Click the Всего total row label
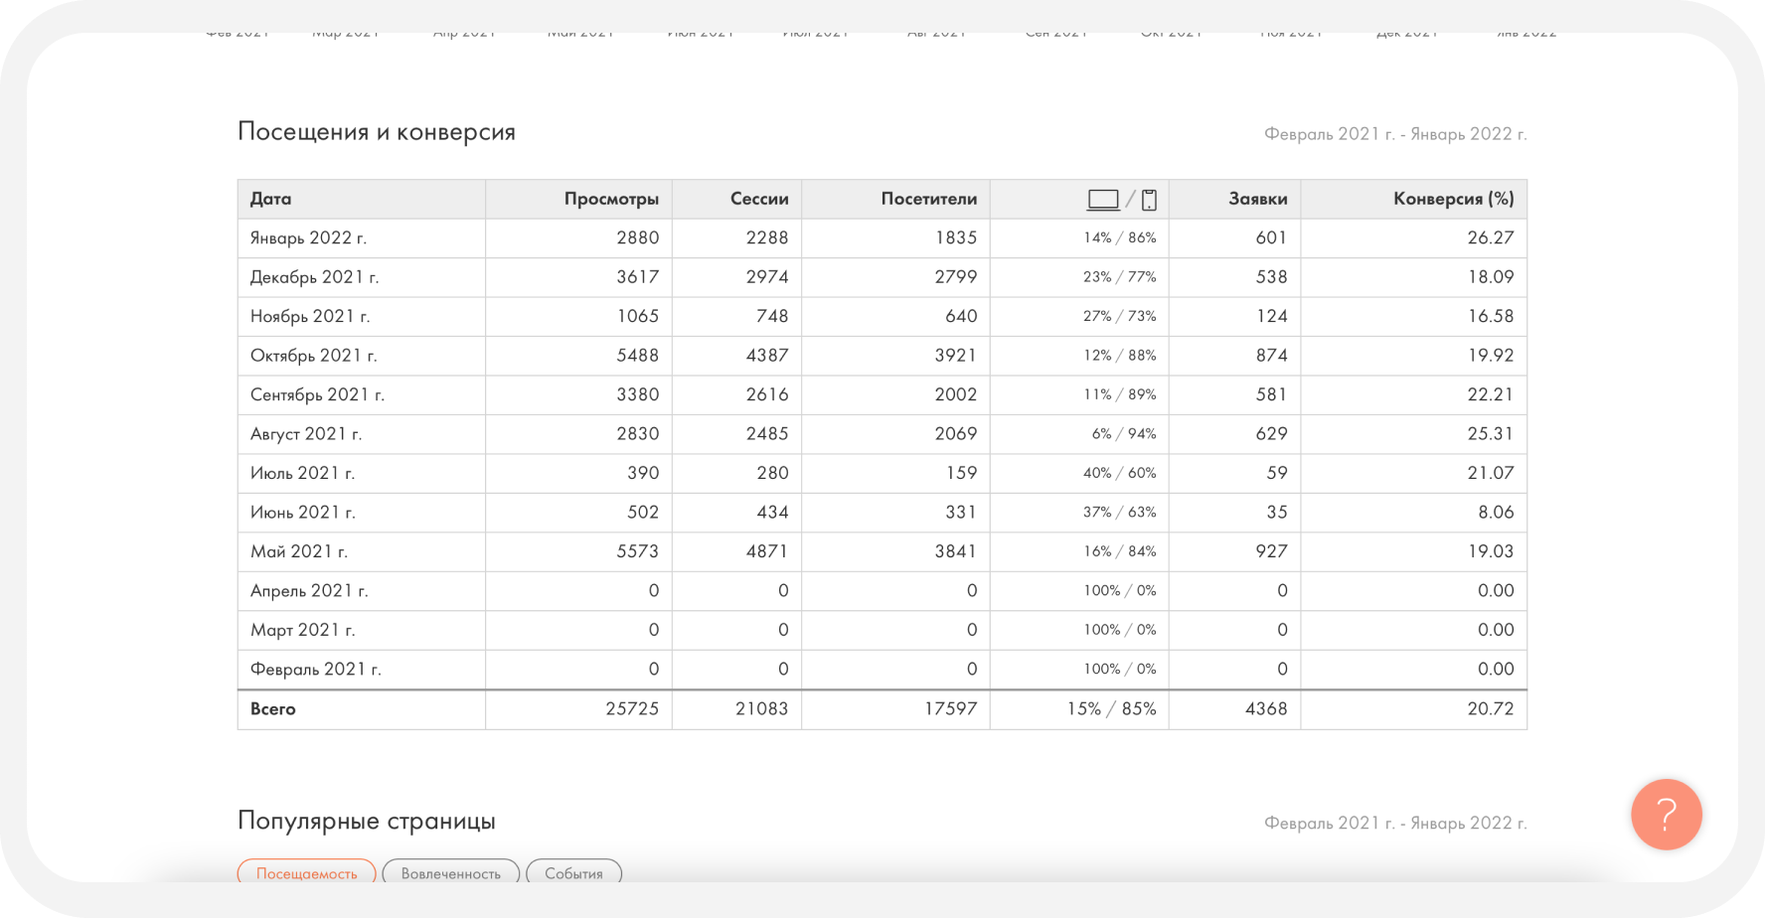Viewport: 1765px width, 918px height. click(x=273, y=709)
